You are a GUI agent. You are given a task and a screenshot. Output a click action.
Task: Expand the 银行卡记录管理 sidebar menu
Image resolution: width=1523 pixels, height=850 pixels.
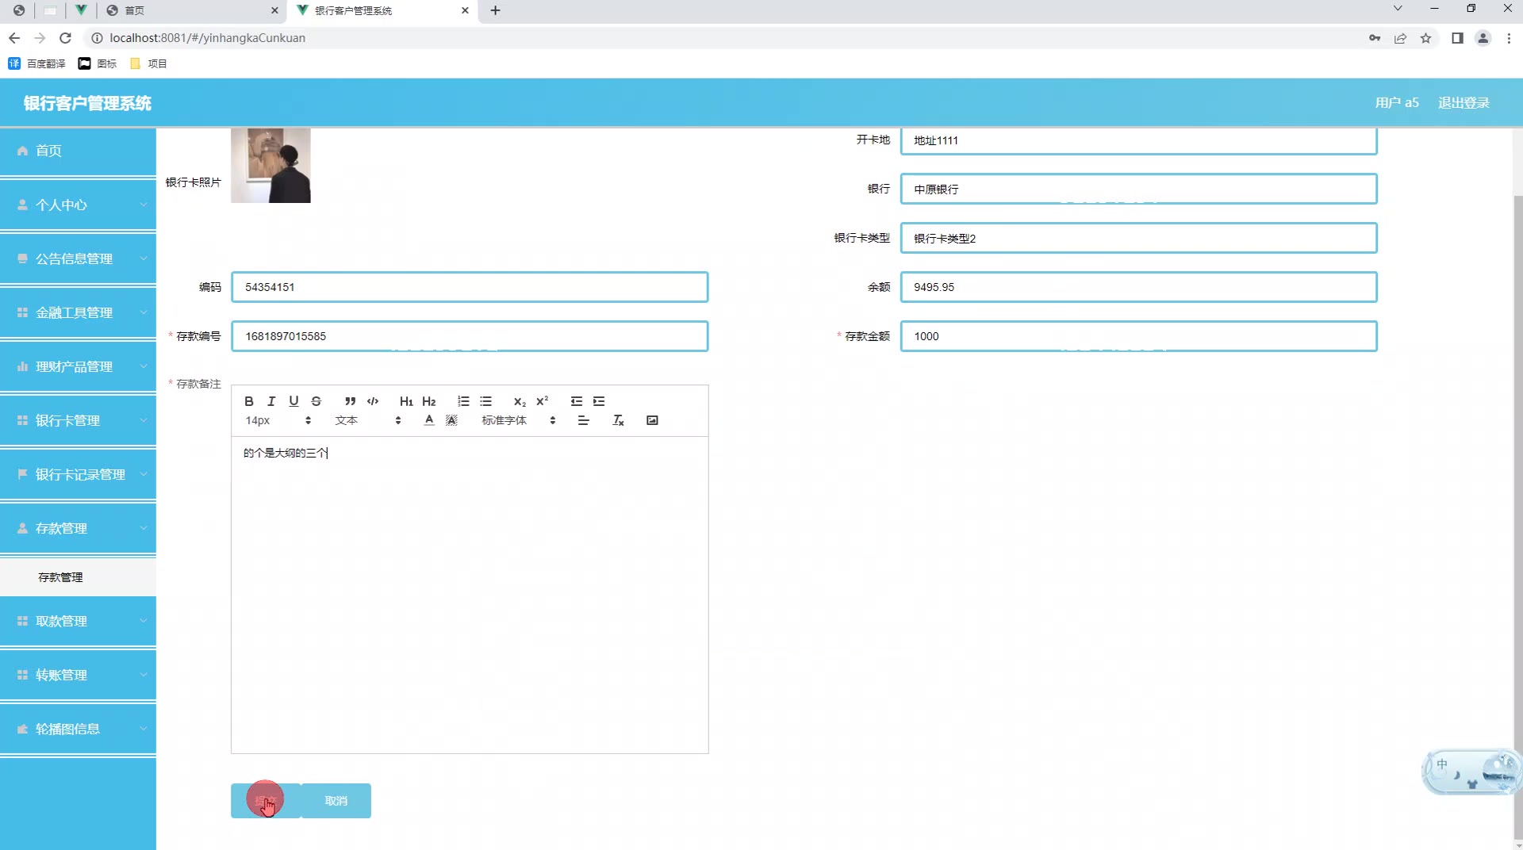click(78, 474)
